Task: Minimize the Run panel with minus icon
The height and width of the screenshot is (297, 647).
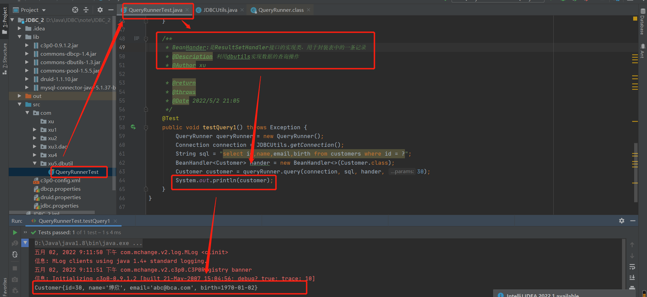Action: pos(633,221)
